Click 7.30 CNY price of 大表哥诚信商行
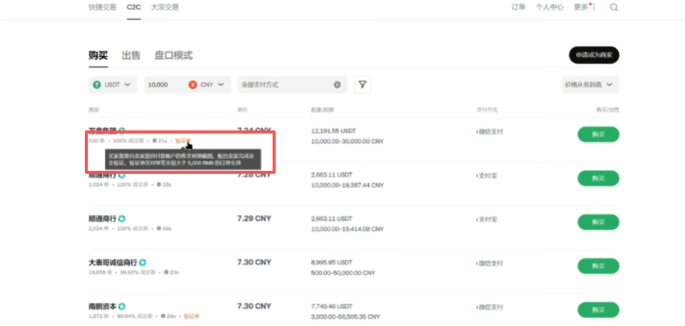The image size is (685, 326). coord(254,262)
